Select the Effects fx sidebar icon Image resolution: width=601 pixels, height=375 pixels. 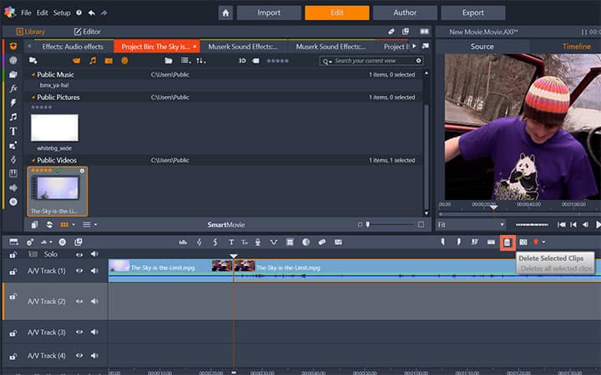point(13,88)
